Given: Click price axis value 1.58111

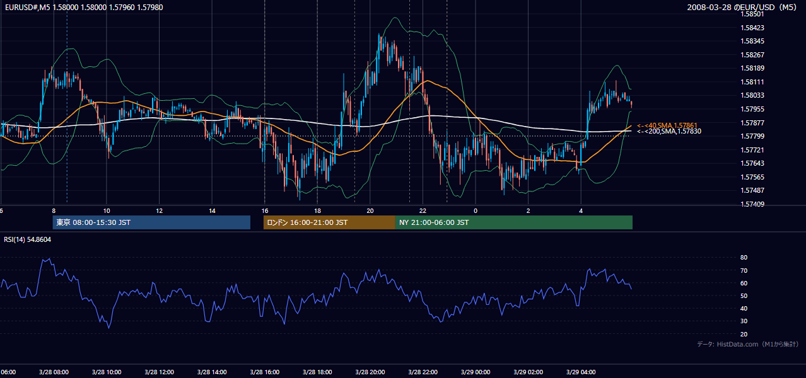Looking at the screenshot, I should point(753,82).
